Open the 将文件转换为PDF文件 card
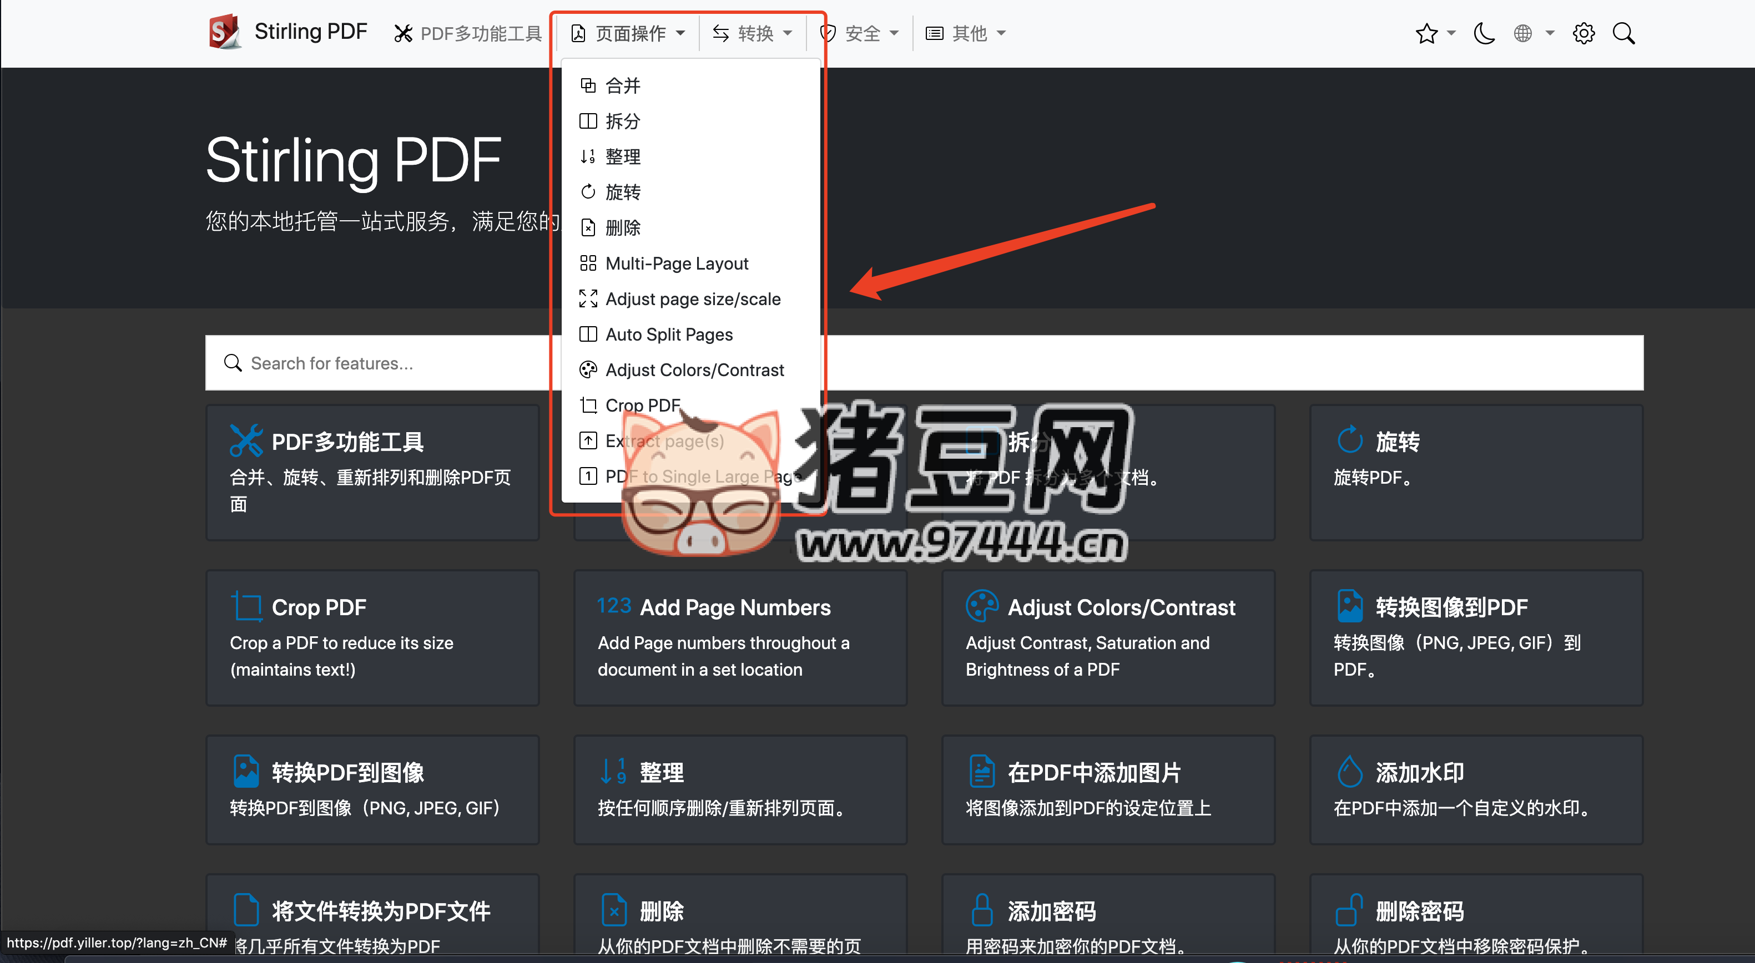The width and height of the screenshot is (1755, 963). click(372, 914)
